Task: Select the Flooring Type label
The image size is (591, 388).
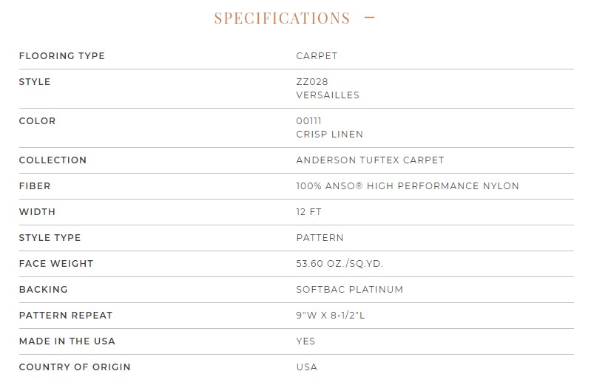Action: pyautogui.click(x=62, y=55)
